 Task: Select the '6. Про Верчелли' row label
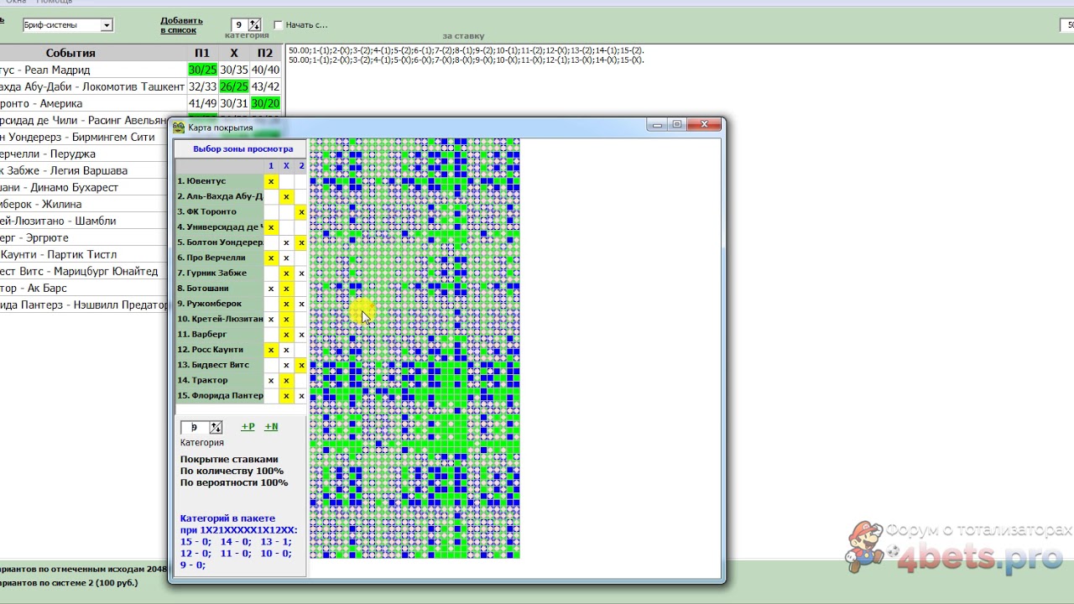coord(219,258)
